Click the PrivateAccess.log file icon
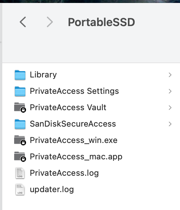Screen dimensions: 180x210 point(20,173)
